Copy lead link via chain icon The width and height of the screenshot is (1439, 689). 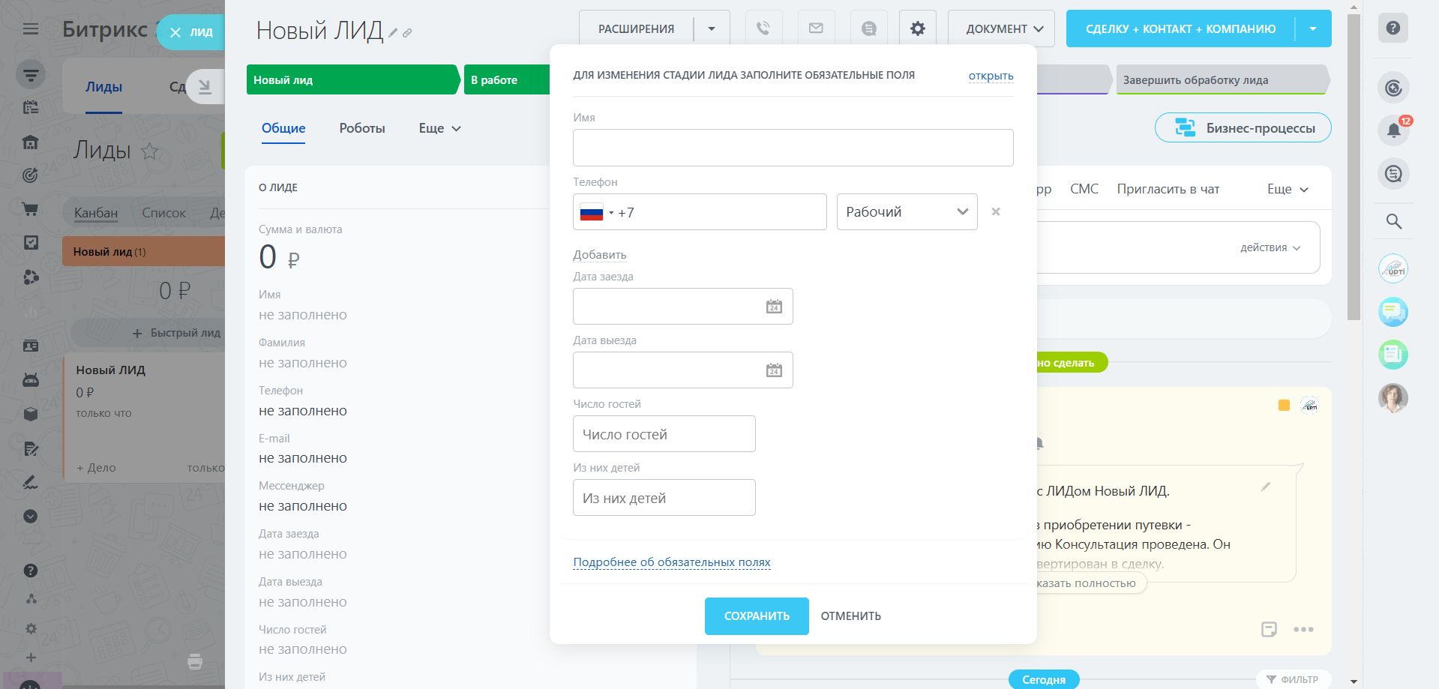coord(407,33)
